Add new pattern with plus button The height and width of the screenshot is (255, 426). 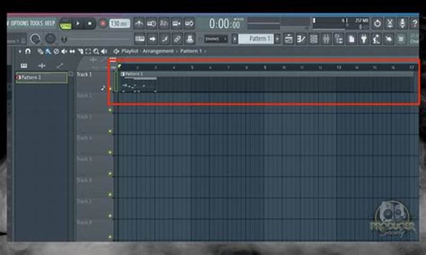point(277,39)
